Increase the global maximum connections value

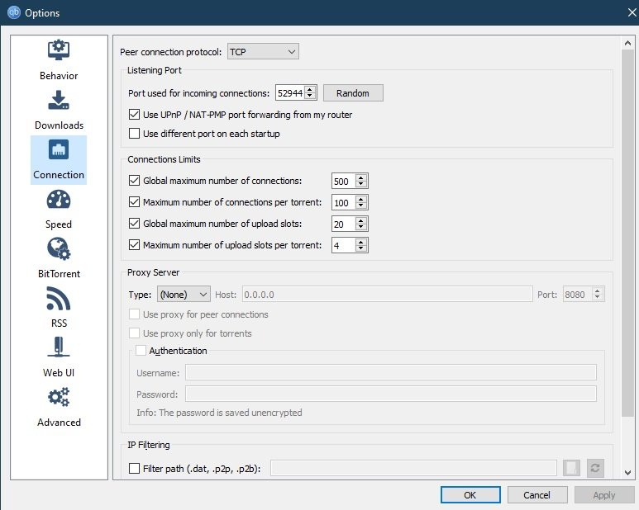(360, 177)
